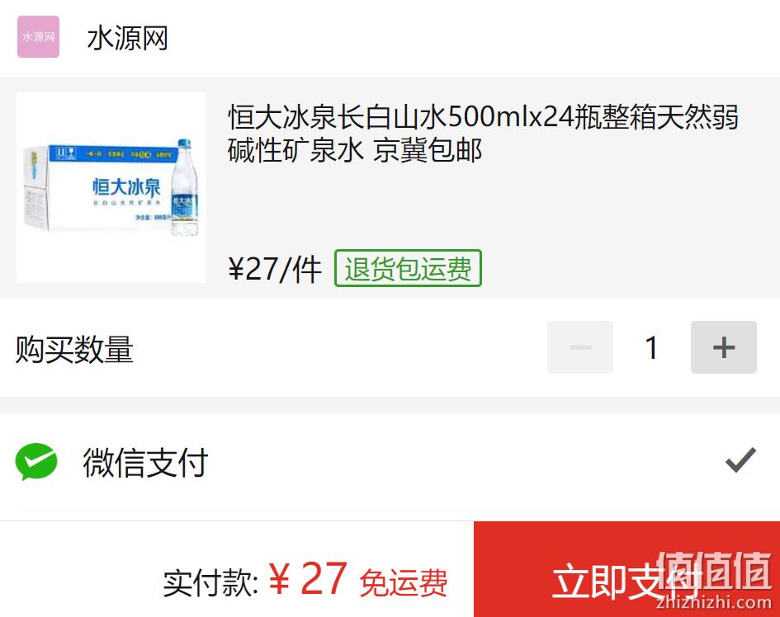Image resolution: width=780 pixels, height=617 pixels.
Task: Click the red 立即支付 pay button
Action: click(626, 569)
